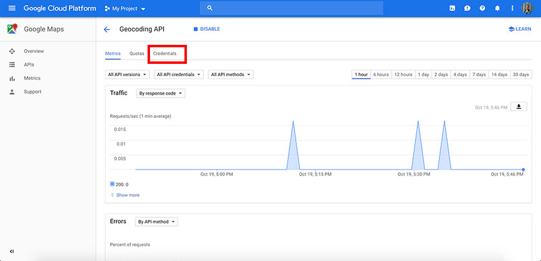Click the Google Maps sidebar heading

pos(44,29)
